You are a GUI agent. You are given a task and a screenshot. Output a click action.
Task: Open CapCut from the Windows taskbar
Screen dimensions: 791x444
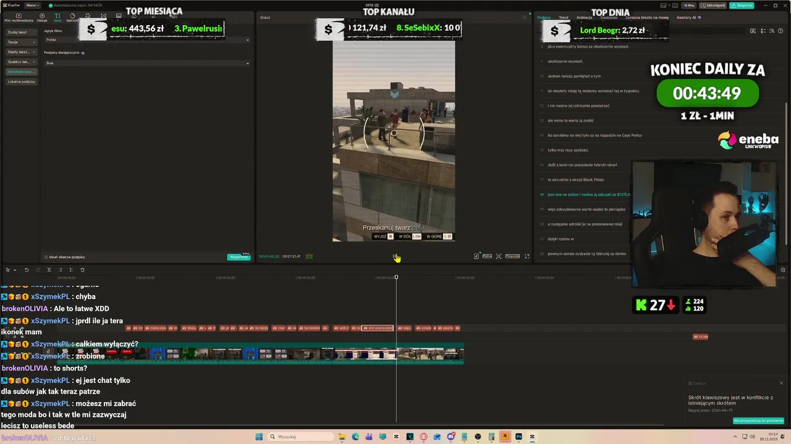[532, 437]
